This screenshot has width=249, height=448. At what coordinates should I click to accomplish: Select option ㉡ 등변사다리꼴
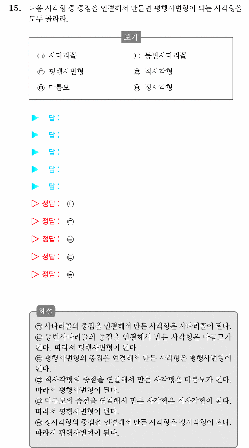click(160, 56)
